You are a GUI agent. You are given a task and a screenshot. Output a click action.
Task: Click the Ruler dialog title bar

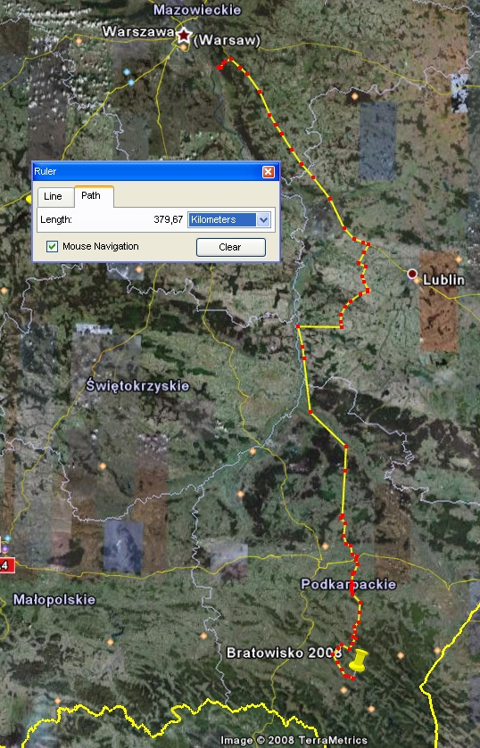click(156, 172)
